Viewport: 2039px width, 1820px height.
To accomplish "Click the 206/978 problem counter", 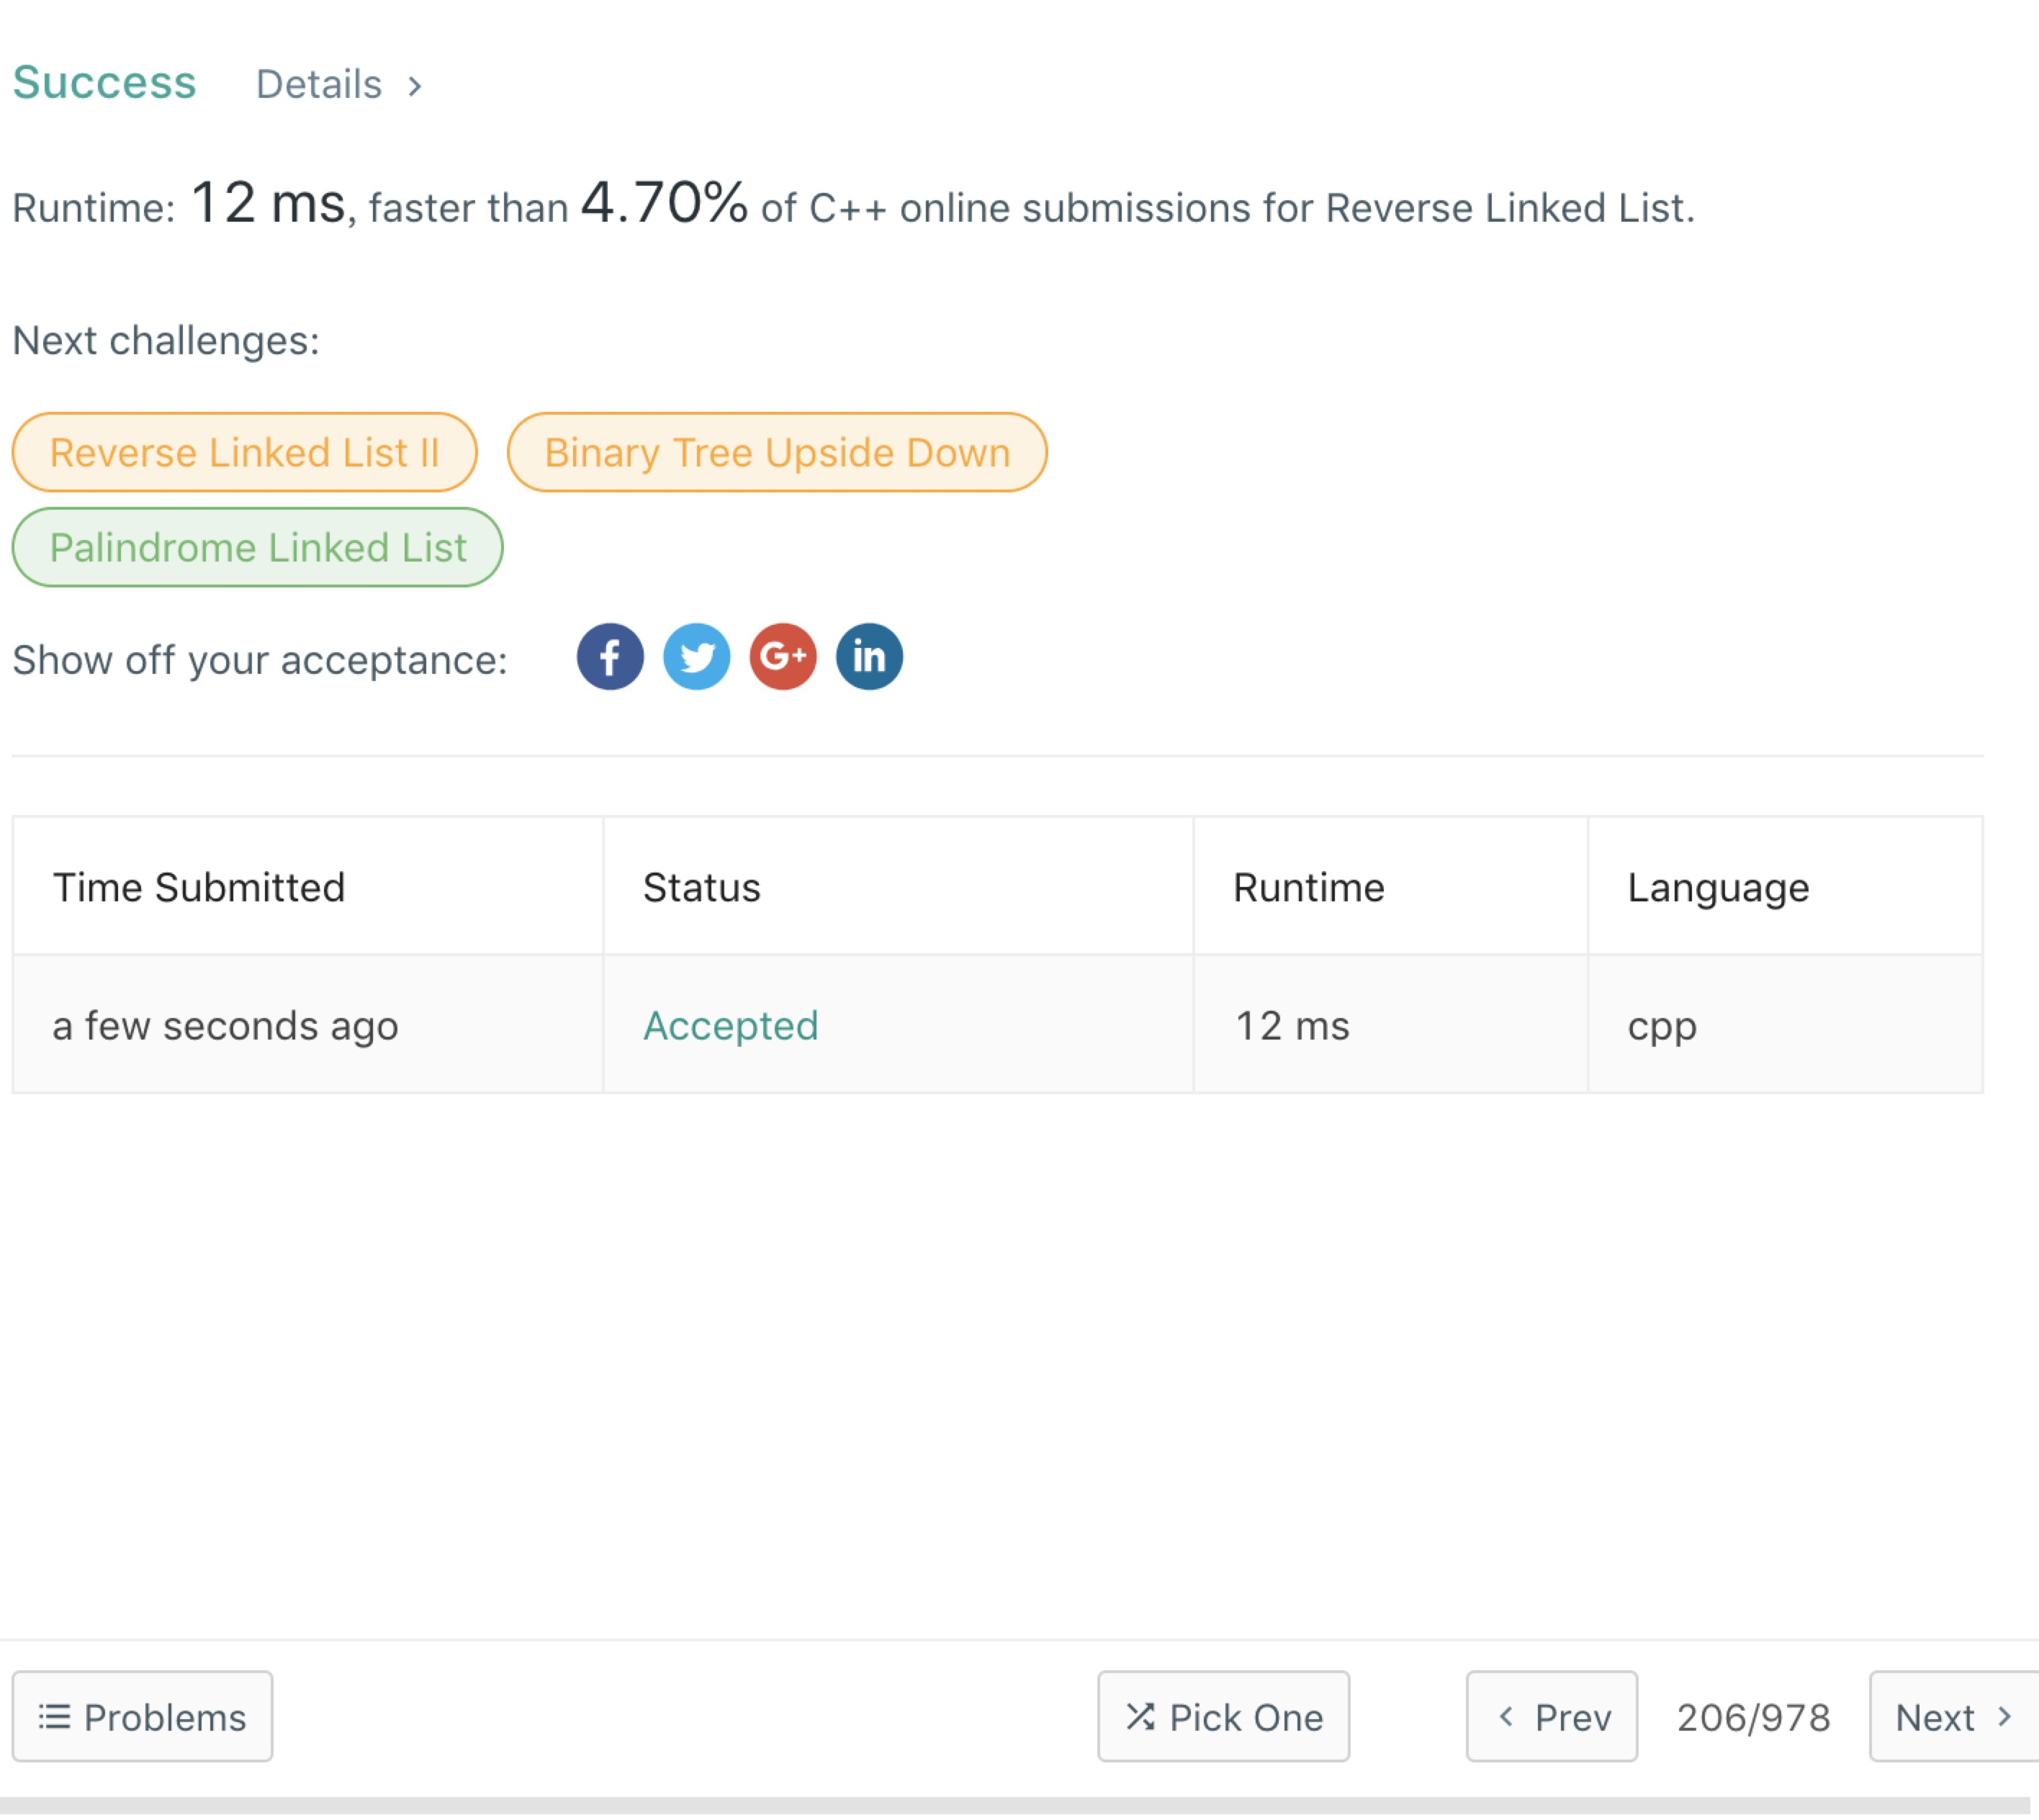I will 1752,1717.
